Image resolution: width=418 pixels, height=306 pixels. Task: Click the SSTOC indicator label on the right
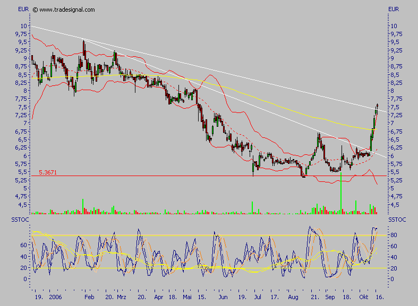pyautogui.click(x=396, y=219)
